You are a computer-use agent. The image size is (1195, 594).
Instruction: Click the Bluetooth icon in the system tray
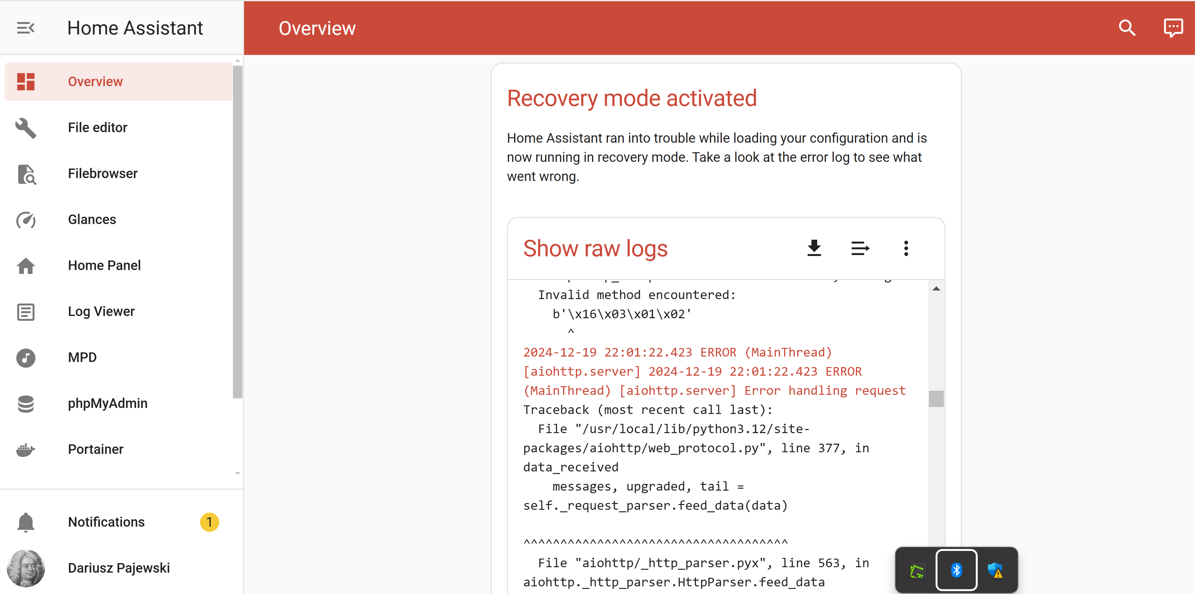(956, 570)
